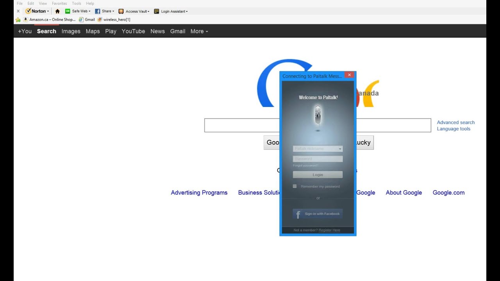The image size is (500, 281).
Task: Open Advertising Programs link
Action: coord(199,192)
